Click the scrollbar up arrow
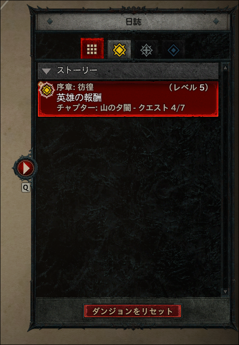 (x=225, y=68)
